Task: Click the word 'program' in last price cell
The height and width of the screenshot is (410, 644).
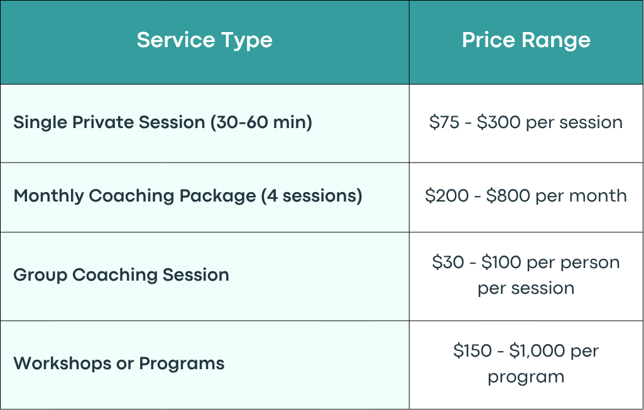Action: coord(526,377)
